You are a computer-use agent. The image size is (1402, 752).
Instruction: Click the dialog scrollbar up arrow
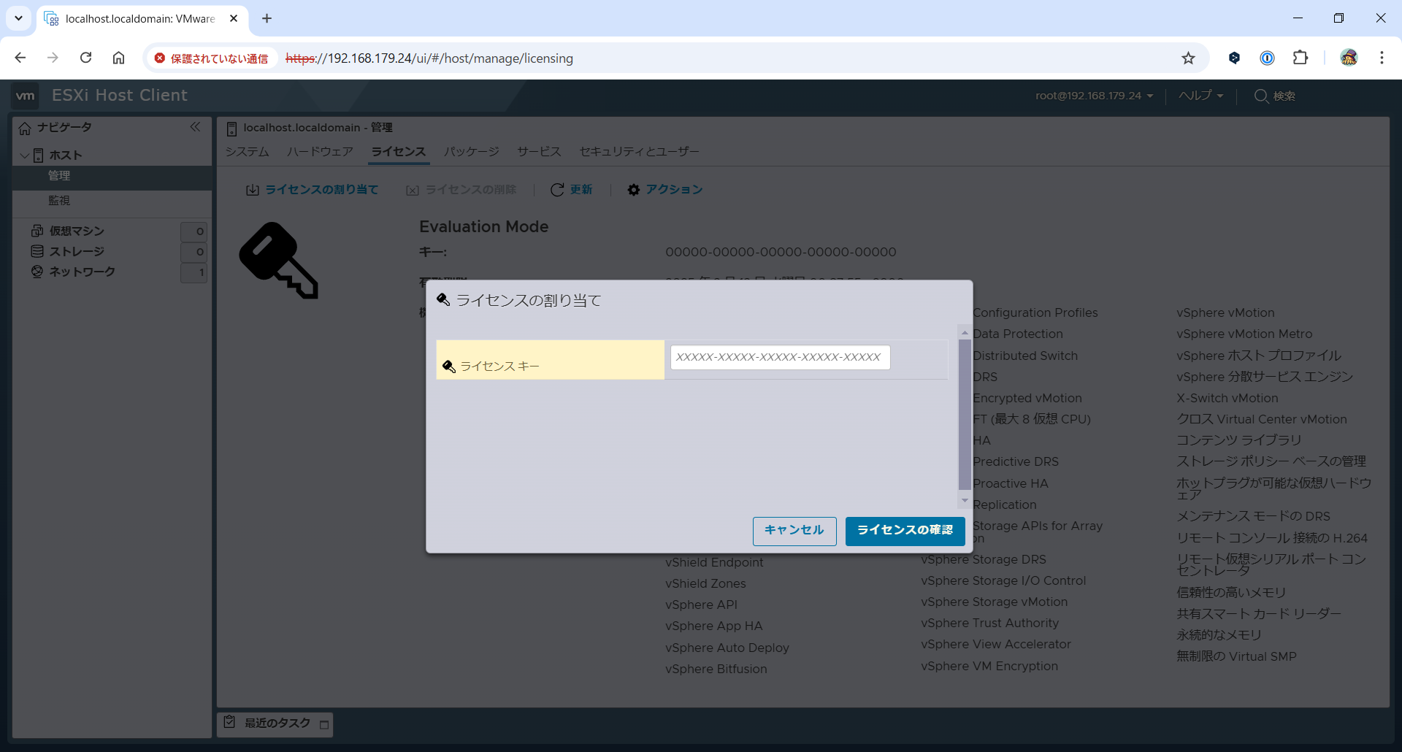click(965, 332)
